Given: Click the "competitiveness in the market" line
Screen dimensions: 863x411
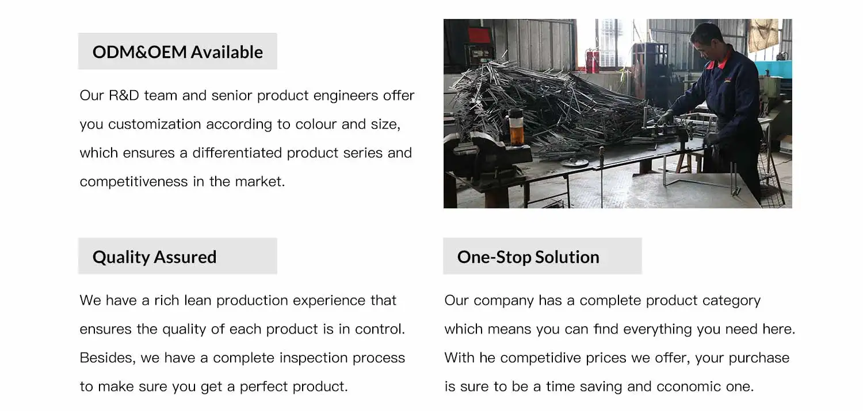Looking at the screenshot, I should (182, 181).
